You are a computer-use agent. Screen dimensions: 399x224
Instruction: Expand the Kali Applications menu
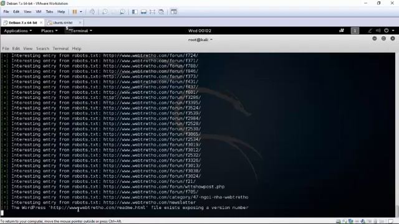18,30
